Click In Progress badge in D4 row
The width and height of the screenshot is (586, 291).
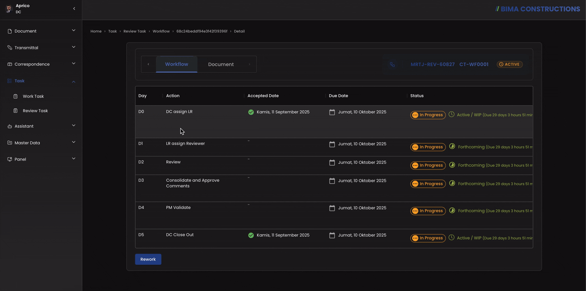pos(428,211)
